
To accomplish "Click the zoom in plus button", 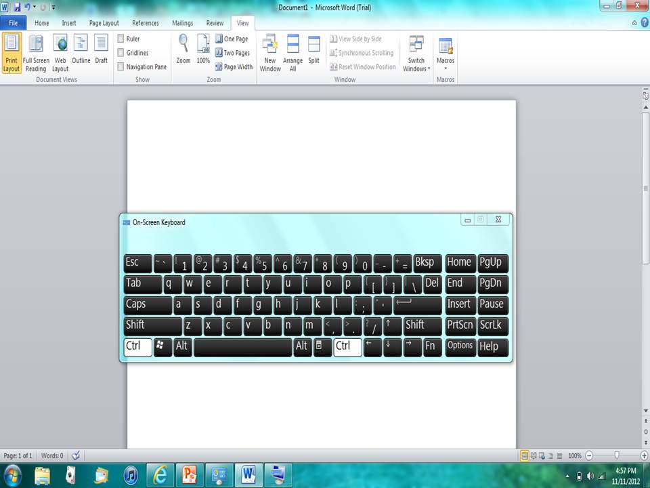I will [644, 455].
